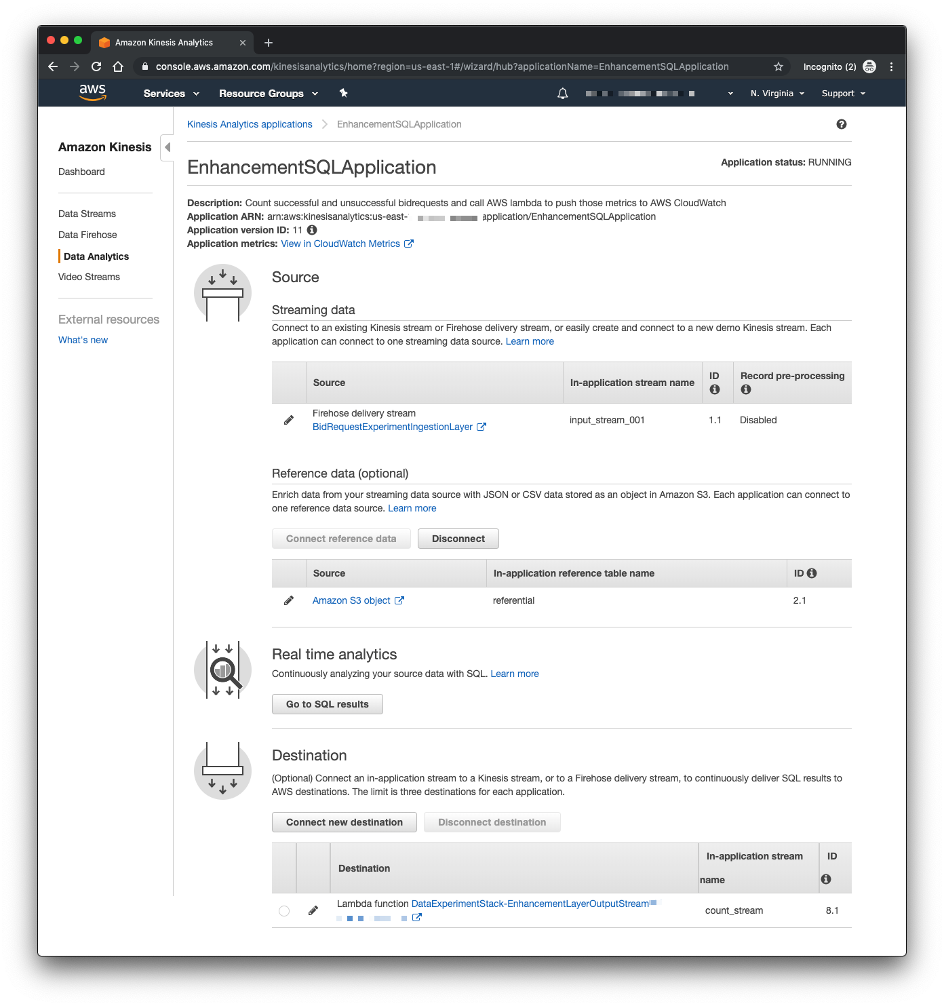944x1006 pixels.
Task: Open Data Streams in the sidebar
Action: pyautogui.click(x=87, y=214)
